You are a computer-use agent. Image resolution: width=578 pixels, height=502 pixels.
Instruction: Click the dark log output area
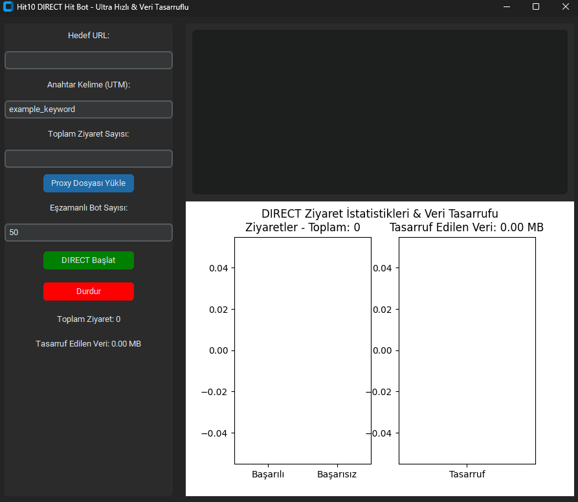pos(380,112)
